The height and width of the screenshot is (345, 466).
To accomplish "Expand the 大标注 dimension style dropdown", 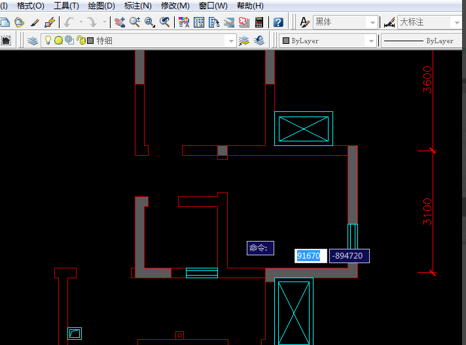I will coord(457,22).
